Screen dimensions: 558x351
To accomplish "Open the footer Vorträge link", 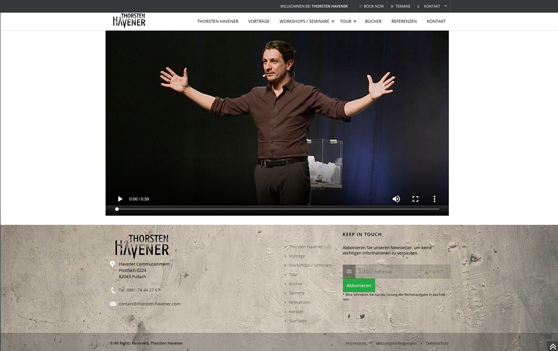I will pos(297,256).
